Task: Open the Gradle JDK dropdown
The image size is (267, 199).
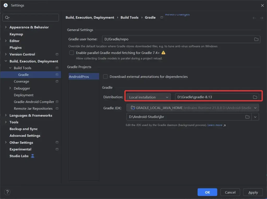Action: click(x=192, y=108)
